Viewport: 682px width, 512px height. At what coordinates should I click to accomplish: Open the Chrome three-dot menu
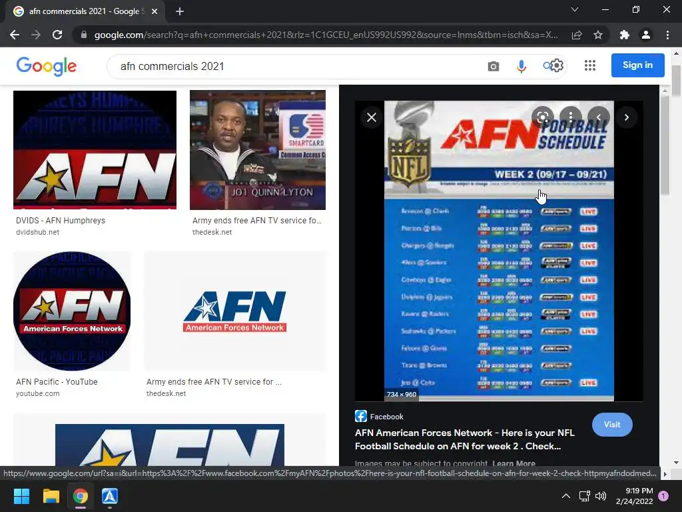click(x=667, y=35)
